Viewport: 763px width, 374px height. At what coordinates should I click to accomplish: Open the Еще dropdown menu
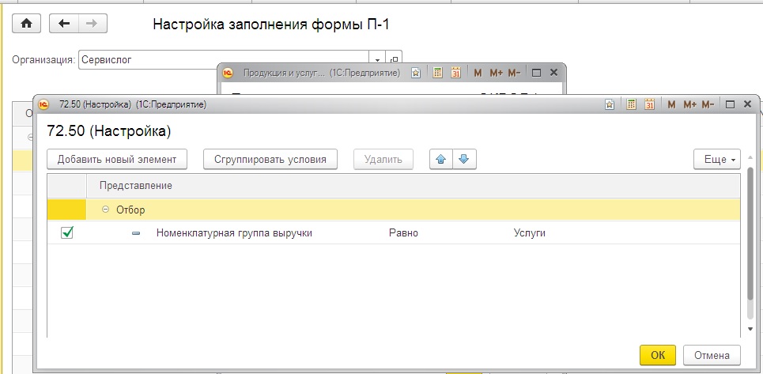tap(717, 159)
